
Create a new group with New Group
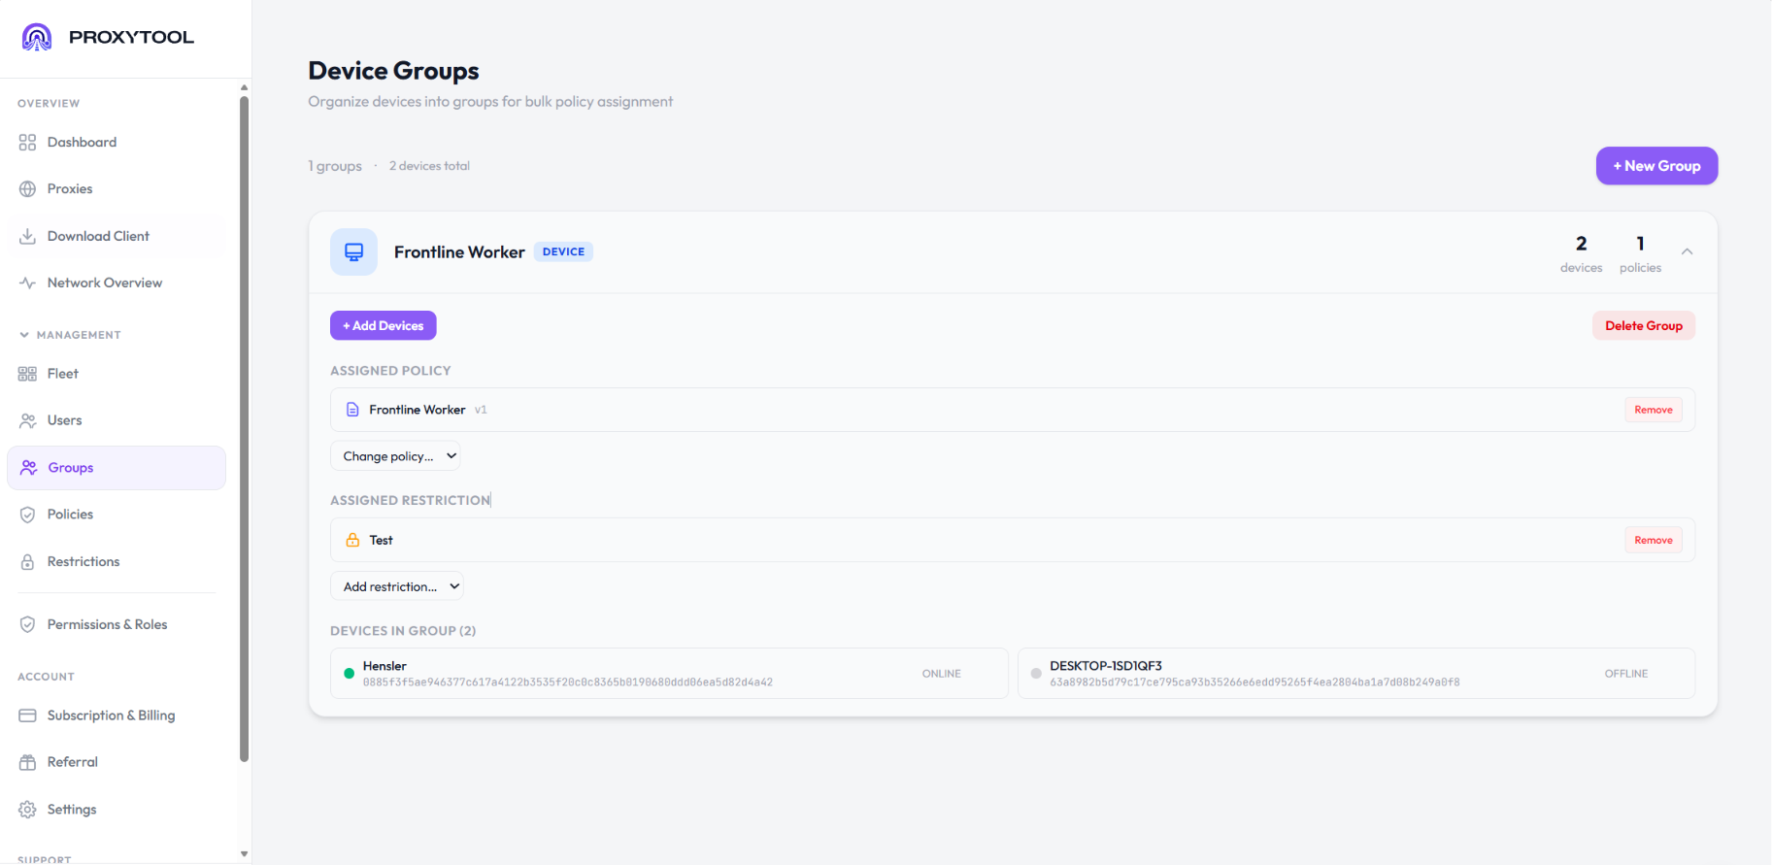tap(1656, 166)
